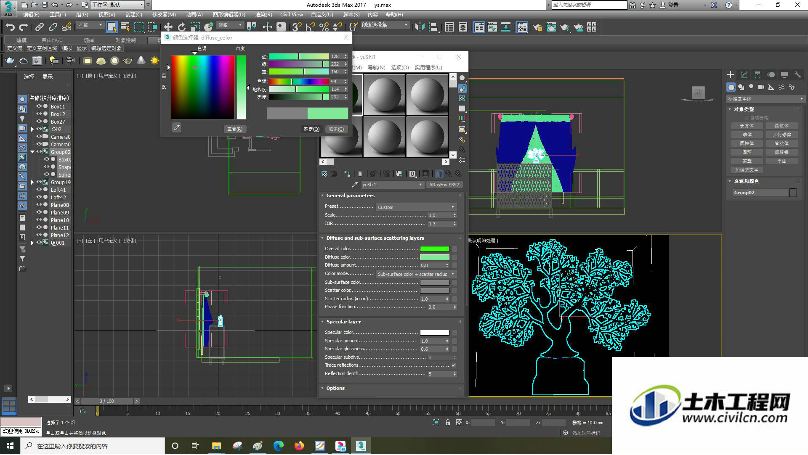The image size is (808, 455).
Task: Click the teapot icon in the ribbon row
Action: (10, 61)
